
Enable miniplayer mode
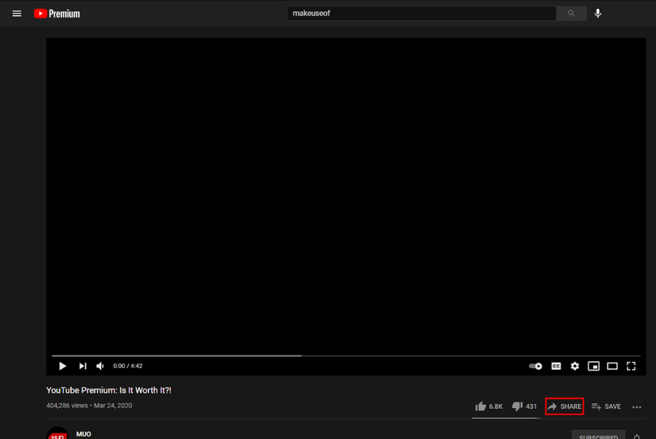point(594,366)
